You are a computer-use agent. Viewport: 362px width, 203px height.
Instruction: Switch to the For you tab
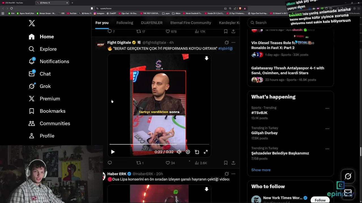102,23
